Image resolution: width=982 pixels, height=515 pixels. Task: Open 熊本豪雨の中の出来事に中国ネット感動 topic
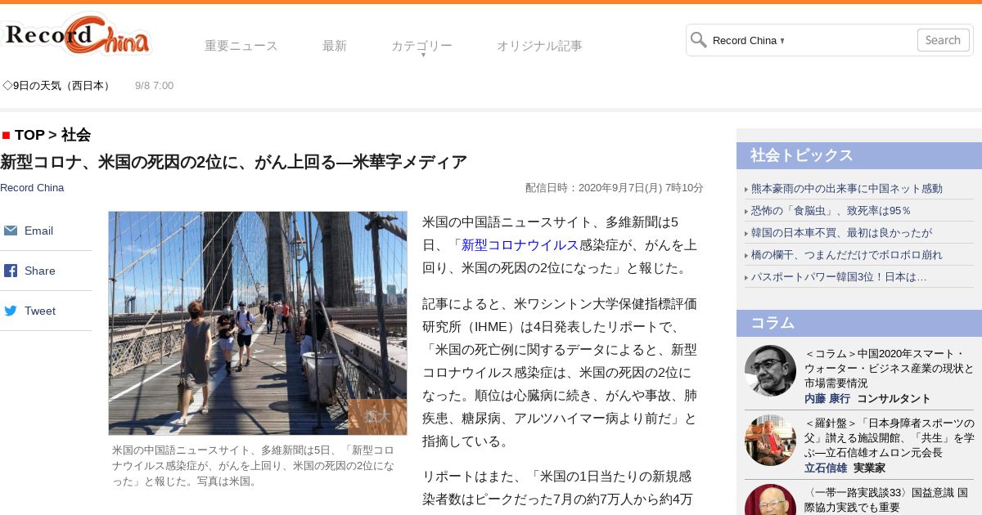tap(847, 188)
